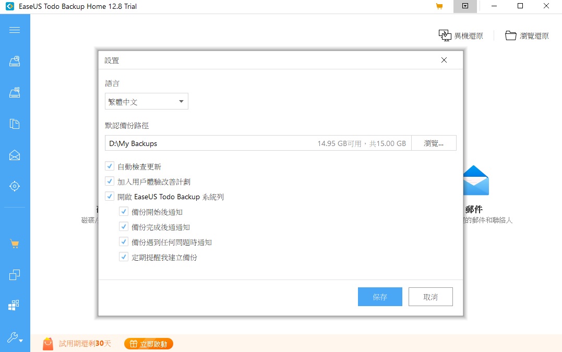Open the hamburger menu in sidebar
The image size is (562, 352).
[14, 30]
